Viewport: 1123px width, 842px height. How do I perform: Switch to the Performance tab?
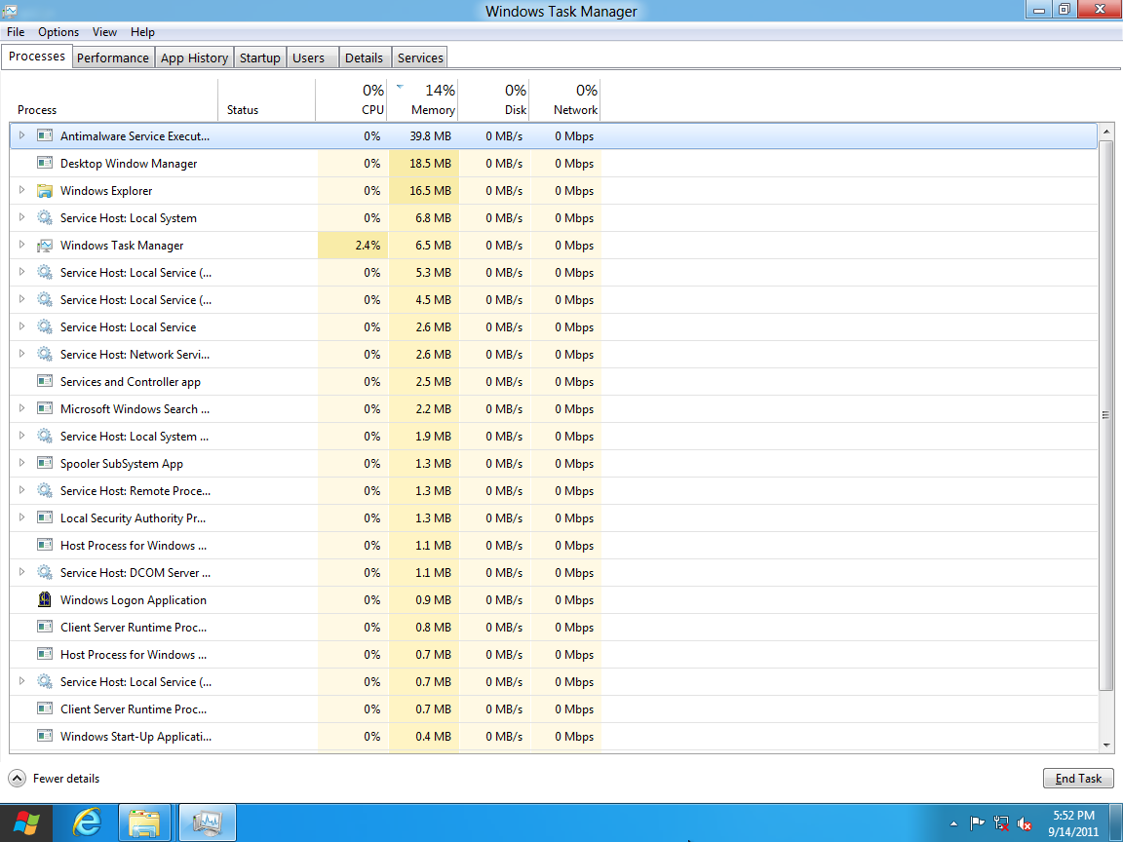[113, 58]
